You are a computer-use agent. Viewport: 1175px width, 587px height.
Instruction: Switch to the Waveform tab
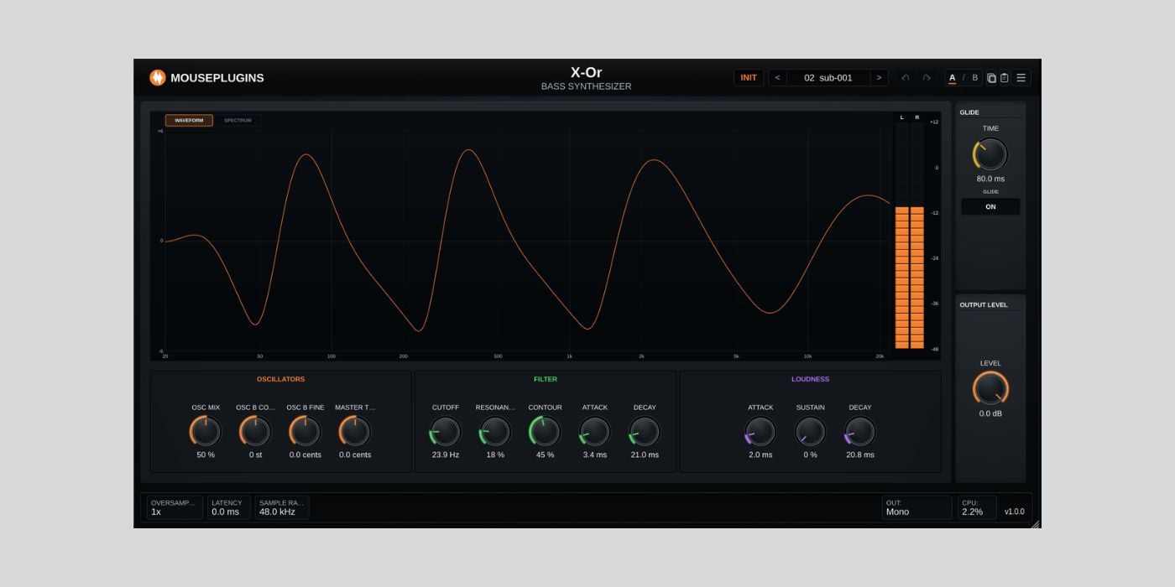tap(189, 120)
